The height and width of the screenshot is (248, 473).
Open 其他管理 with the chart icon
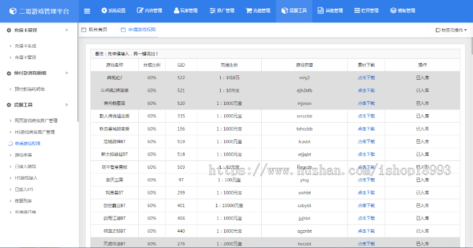pos(330,10)
